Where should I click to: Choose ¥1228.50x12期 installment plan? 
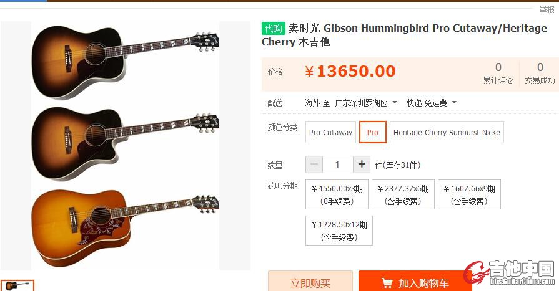339,231
